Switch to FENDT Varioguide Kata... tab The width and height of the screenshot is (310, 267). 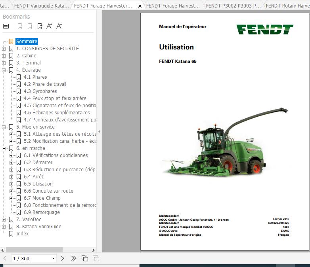click(x=42, y=6)
